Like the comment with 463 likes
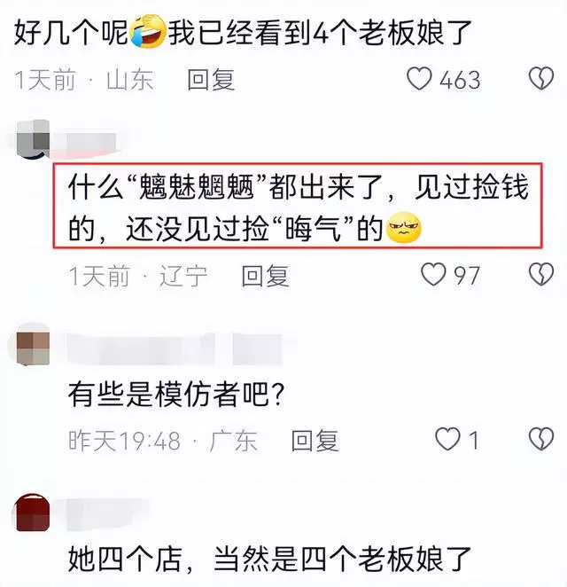 pyautogui.click(x=419, y=79)
